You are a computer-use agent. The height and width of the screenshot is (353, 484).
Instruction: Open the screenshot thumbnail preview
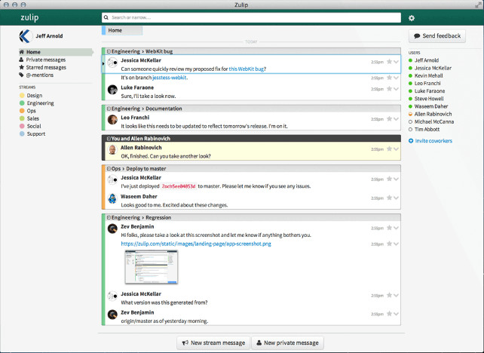pyautogui.click(x=152, y=267)
